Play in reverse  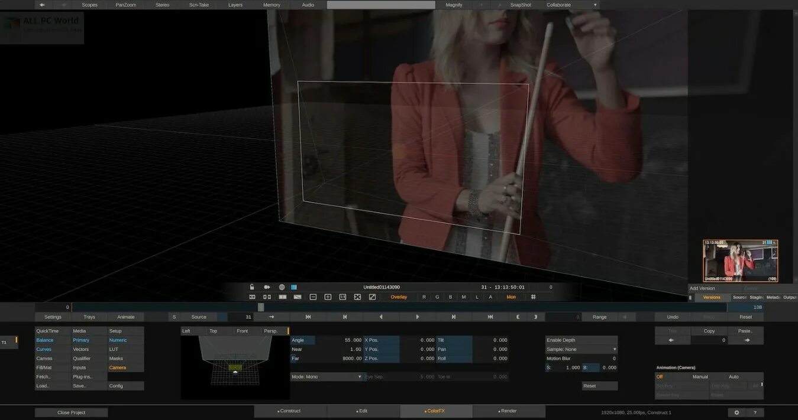point(381,317)
